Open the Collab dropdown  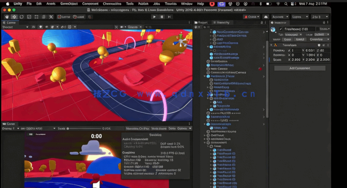[252, 17]
